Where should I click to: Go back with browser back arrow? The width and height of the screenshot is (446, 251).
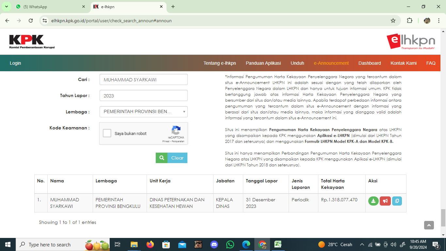point(7,21)
